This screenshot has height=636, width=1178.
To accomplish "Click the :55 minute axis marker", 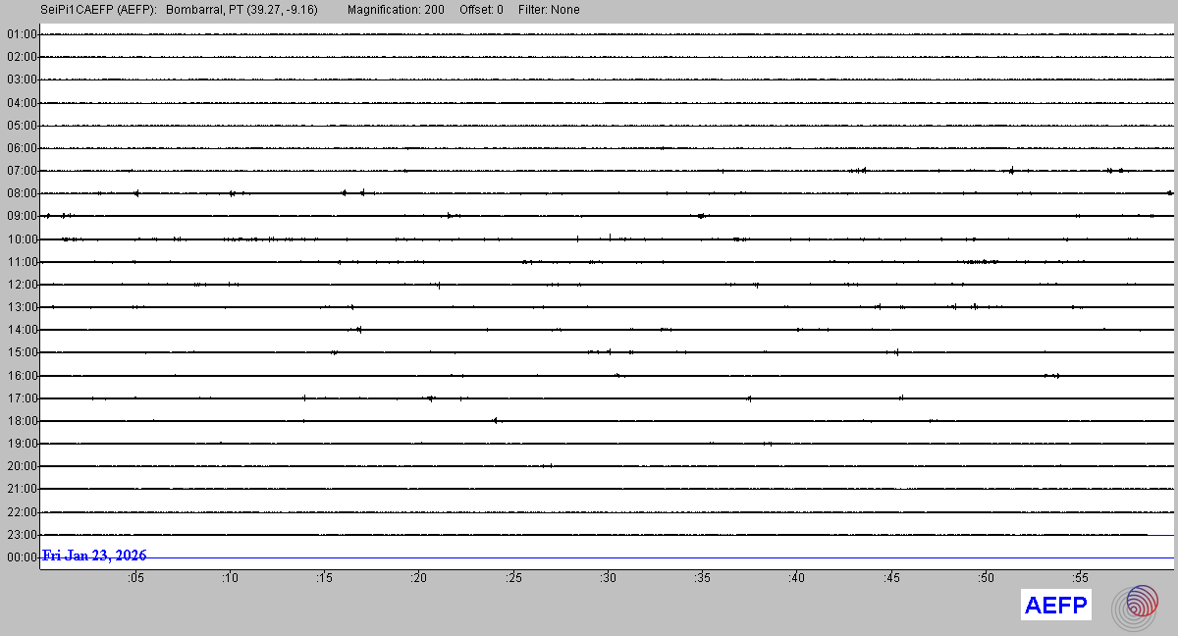I will (1080, 578).
